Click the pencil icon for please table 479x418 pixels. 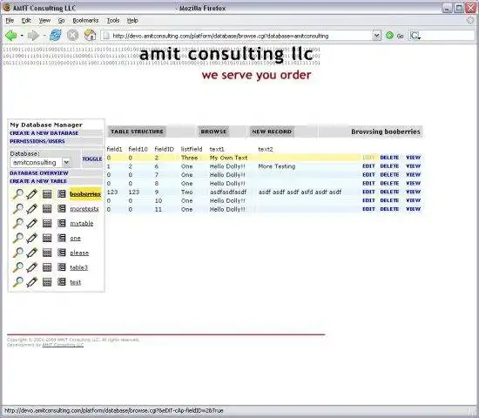[x=31, y=253]
